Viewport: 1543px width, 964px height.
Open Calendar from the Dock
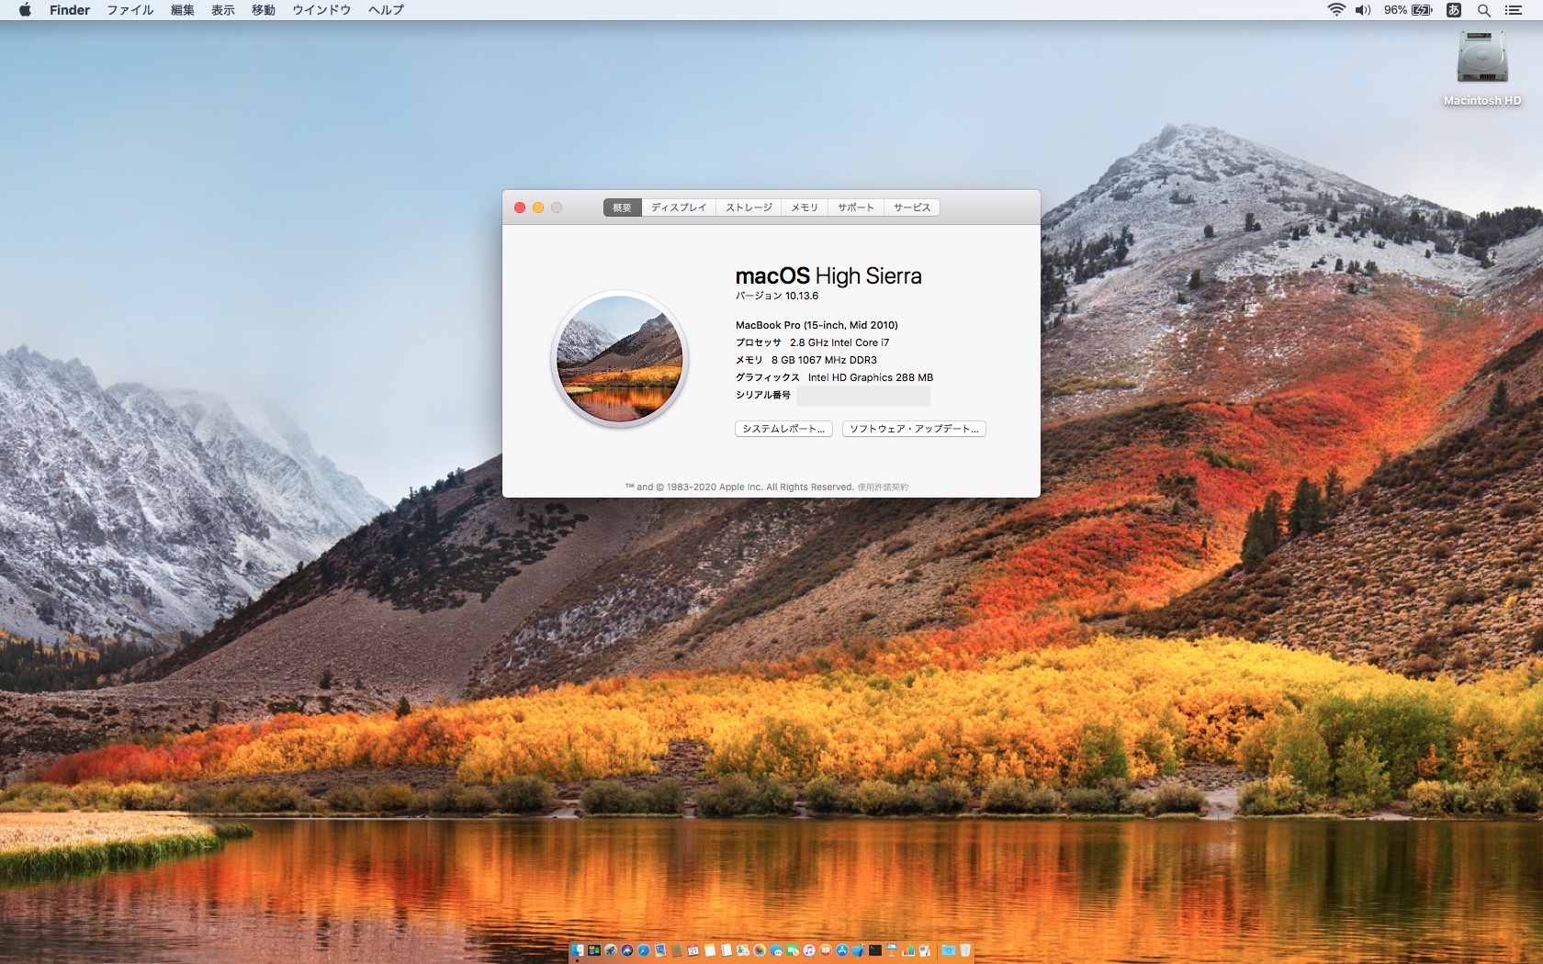point(693,950)
